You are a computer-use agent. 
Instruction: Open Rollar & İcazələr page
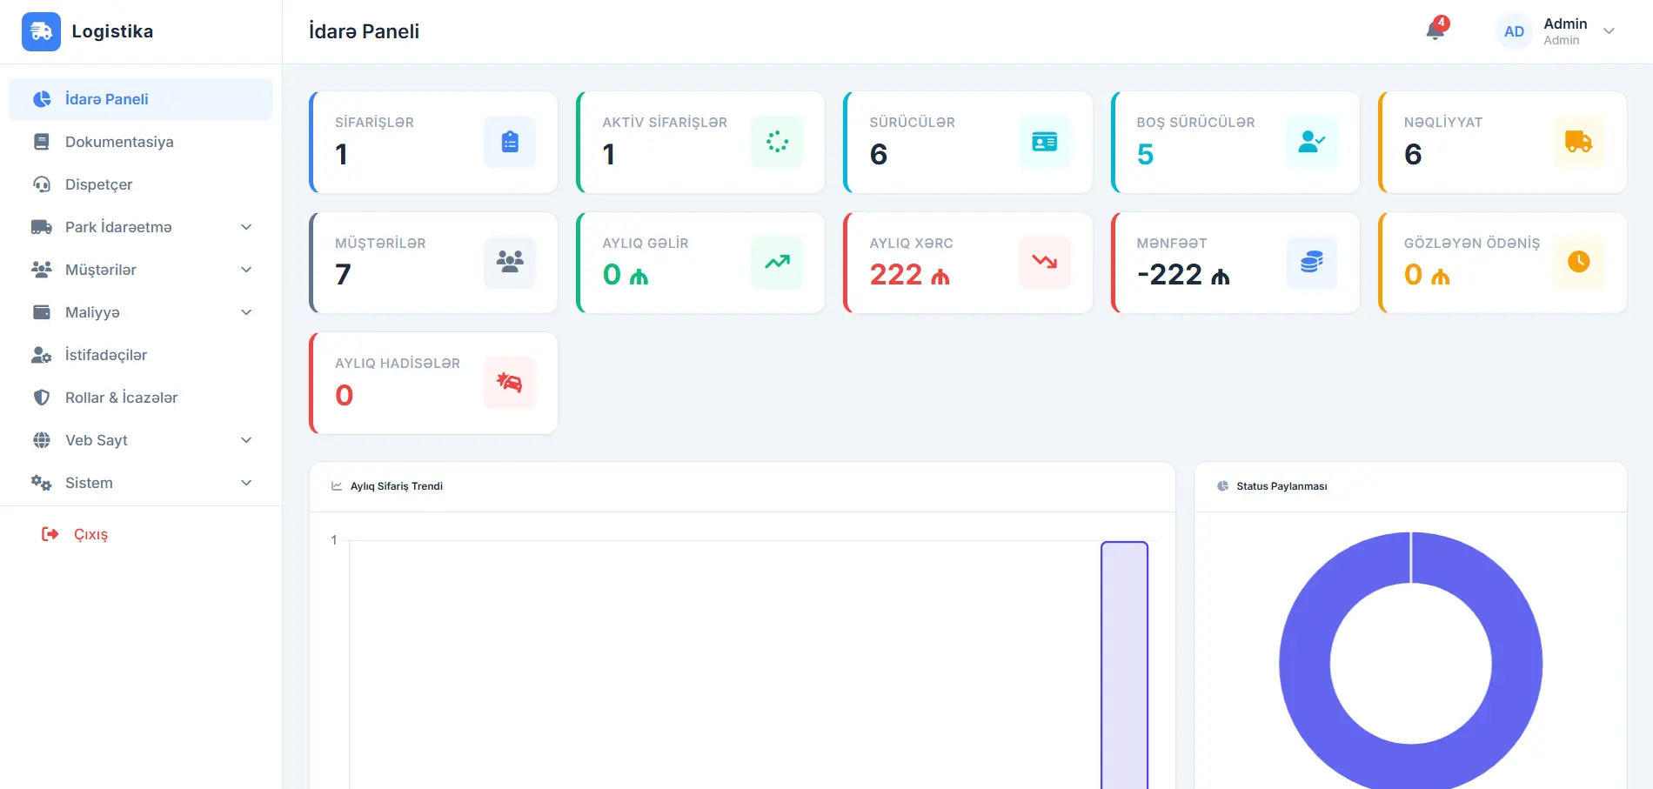121,398
